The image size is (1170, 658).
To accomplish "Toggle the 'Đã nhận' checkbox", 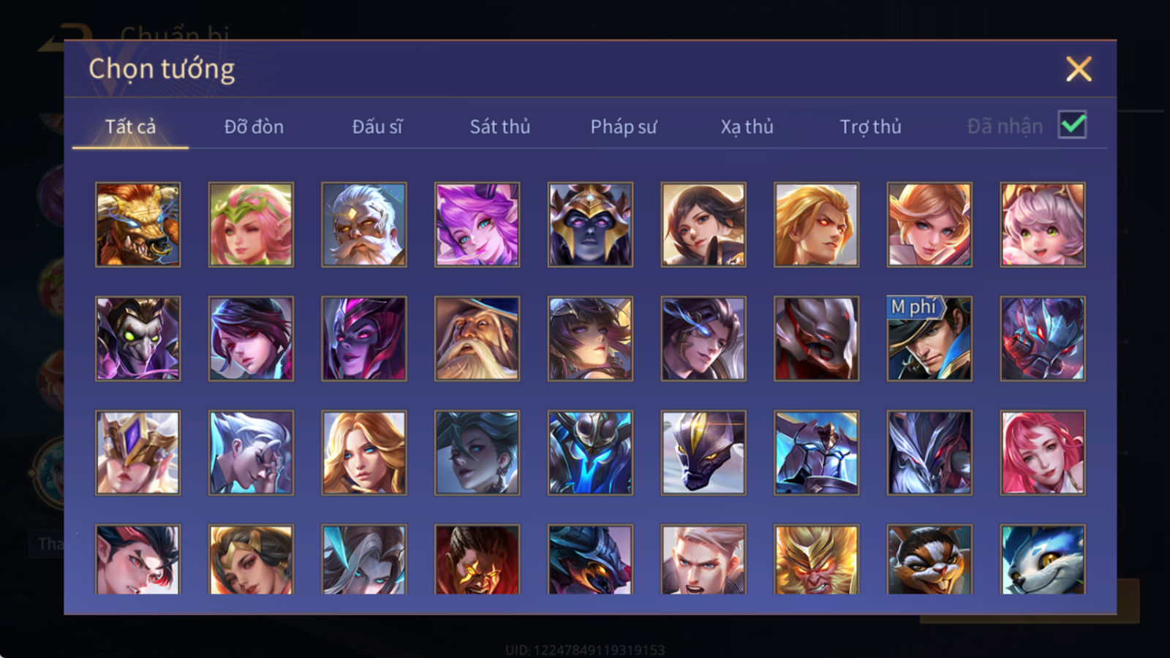I will tap(1072, 125).
